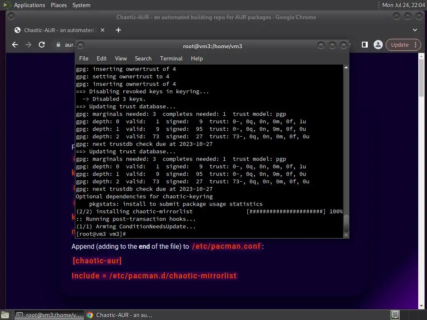Click 'Running post-transaction hooks...' line
The image size is (427, 320).
point(136,219)
